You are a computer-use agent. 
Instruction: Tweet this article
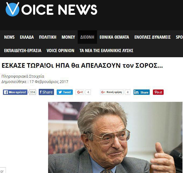65,92
